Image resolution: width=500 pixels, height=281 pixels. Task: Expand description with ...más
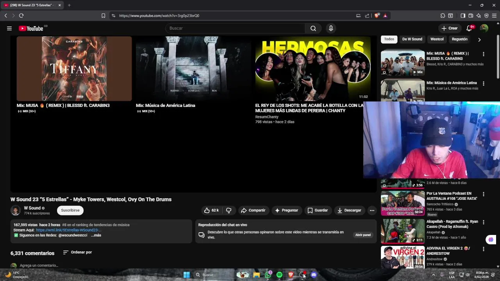pos(96,235)
